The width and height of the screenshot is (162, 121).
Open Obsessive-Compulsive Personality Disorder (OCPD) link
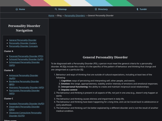coord(25,114)
